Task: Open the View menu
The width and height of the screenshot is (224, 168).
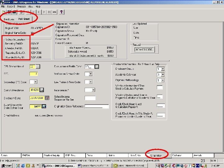Action: coord(30,7)
